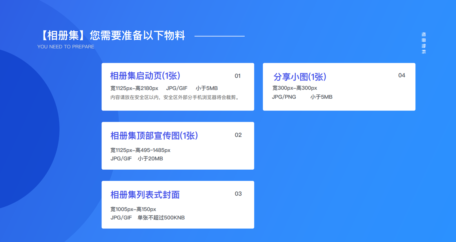Screen dimensions: 456x242
Task: Click JPG/GIF in the 相册集启动页 card
Action: [177, 88]
